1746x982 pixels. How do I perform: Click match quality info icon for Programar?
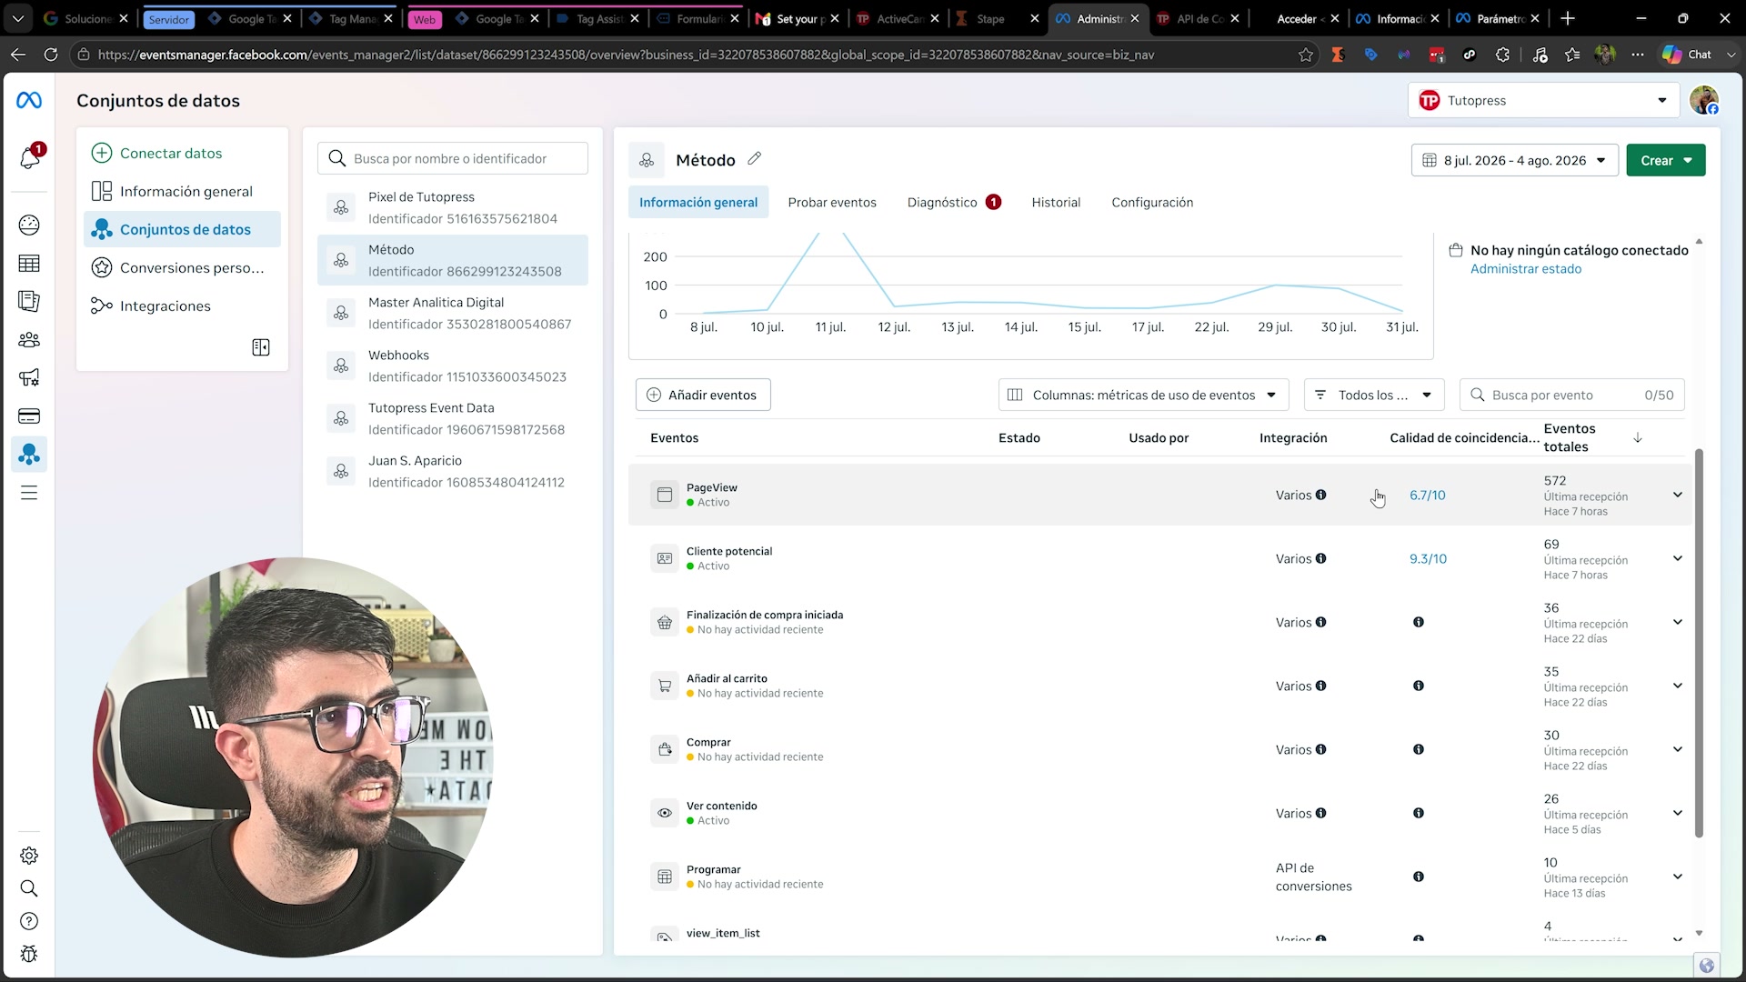[1419, 877]
